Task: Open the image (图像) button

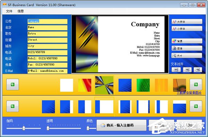Action: tap(187, 48)
